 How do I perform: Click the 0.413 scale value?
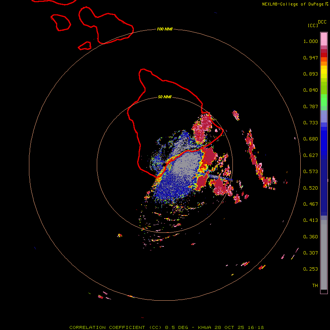311,220
